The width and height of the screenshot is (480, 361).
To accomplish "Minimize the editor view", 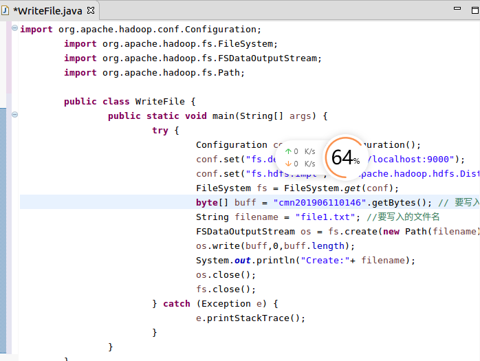I will point(457,9).
